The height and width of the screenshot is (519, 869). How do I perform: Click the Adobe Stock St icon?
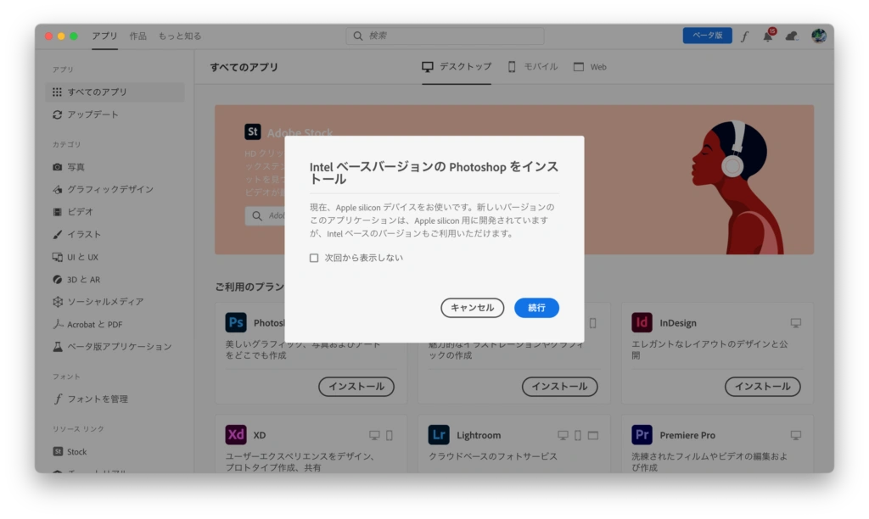[253, 131]
